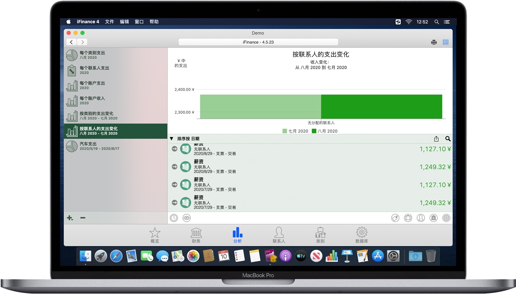Click the back navigation chevron
The image size is (516, 294).
(71, 42)
